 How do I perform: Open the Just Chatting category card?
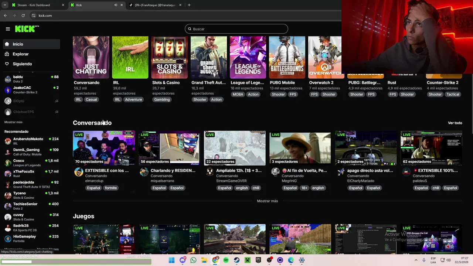pyautogui.click(x=91, y=57)
